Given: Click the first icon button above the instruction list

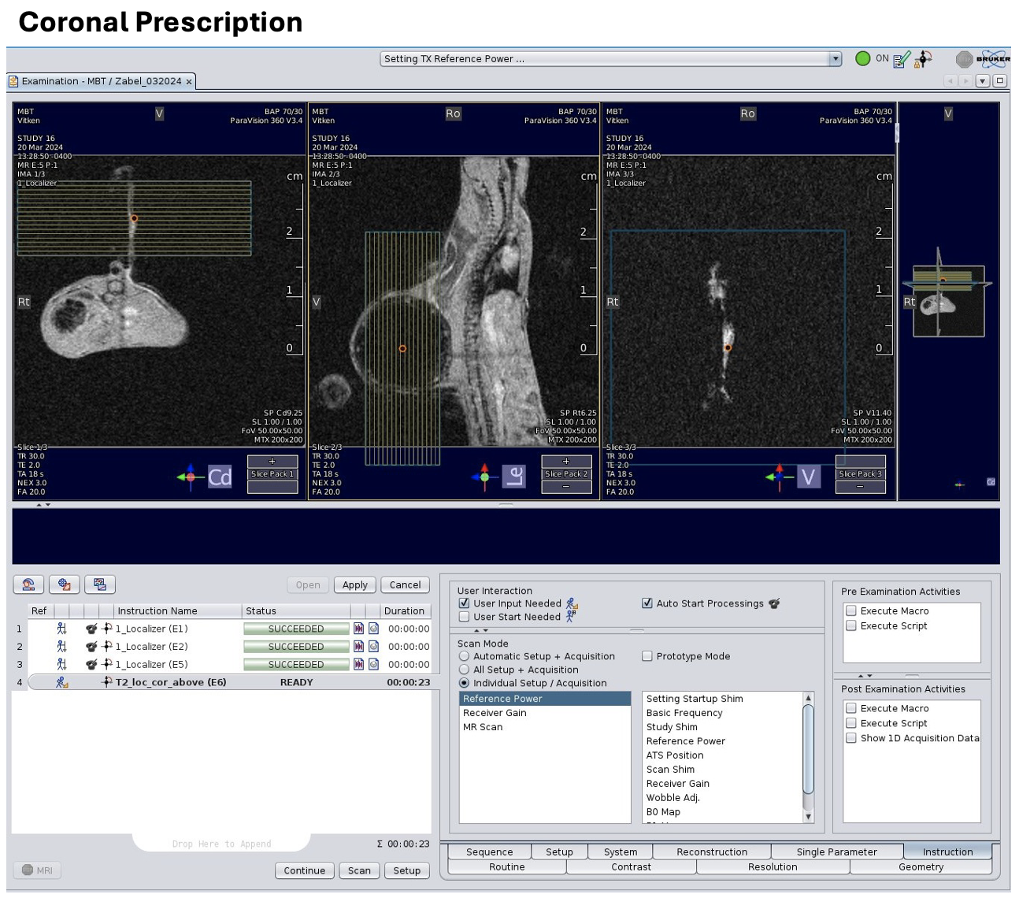Looking at the screenshot, I should pos(28,584).
